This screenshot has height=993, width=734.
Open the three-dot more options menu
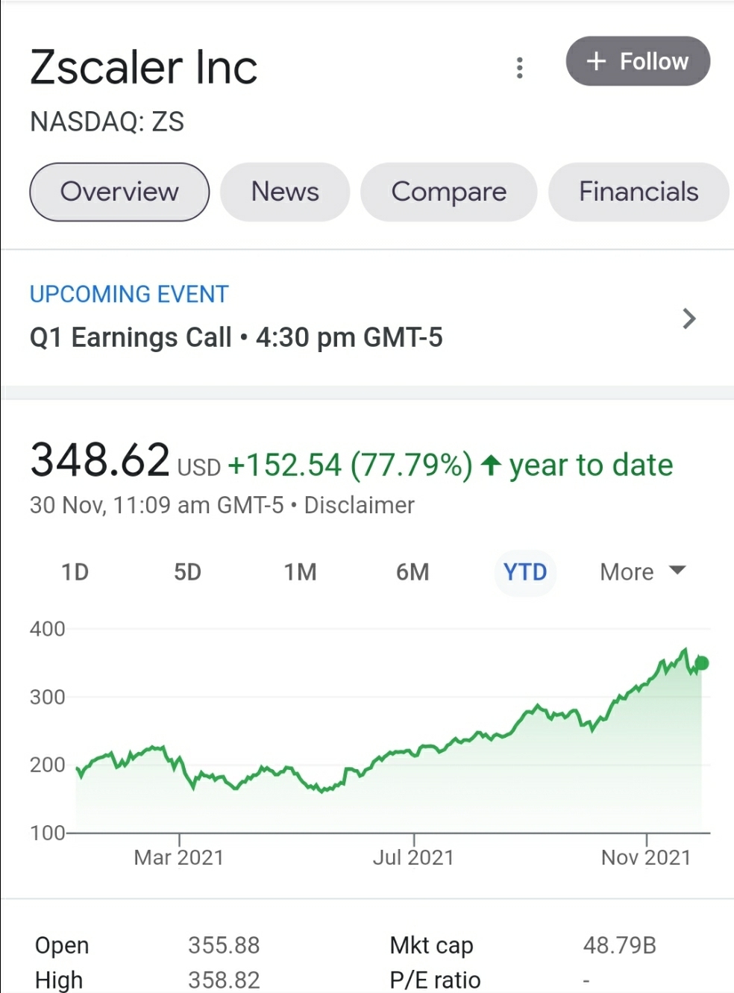pyautogui.click(x=520, y=68)
